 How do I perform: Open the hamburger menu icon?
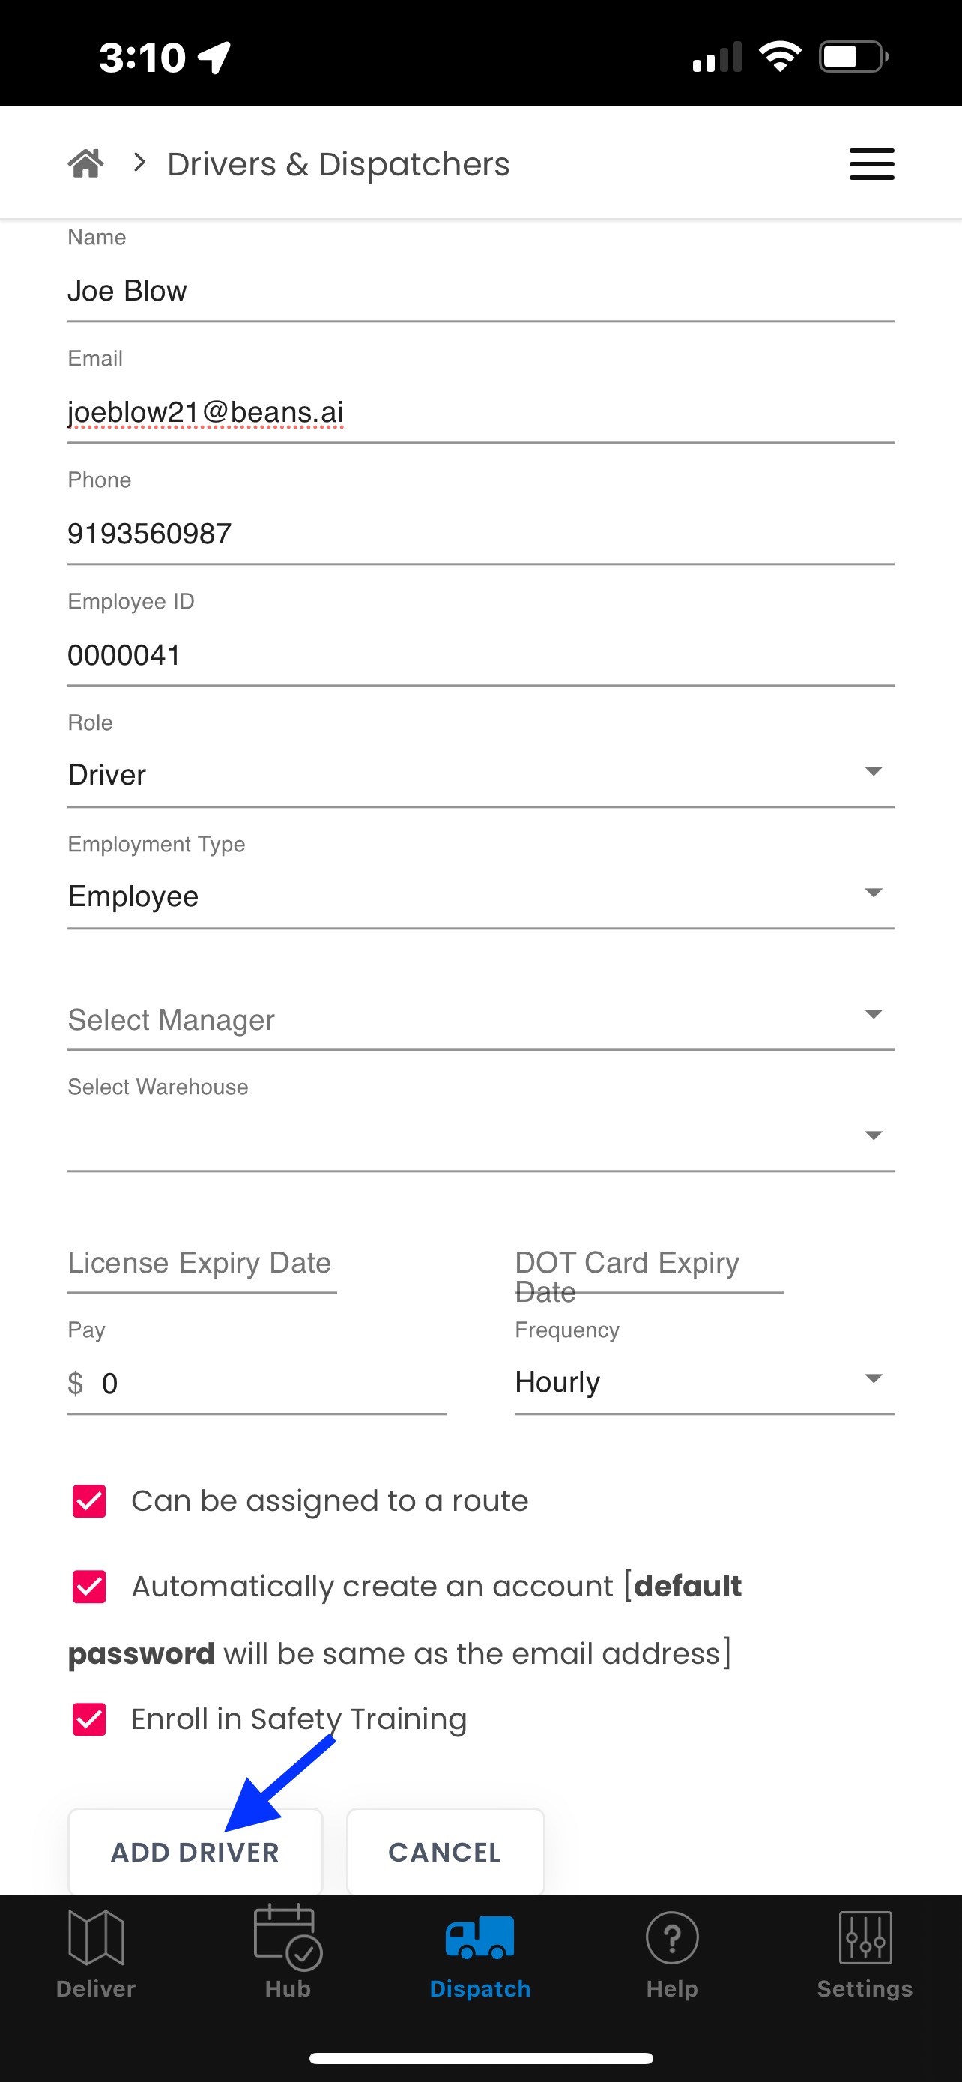tap(871, 164)
